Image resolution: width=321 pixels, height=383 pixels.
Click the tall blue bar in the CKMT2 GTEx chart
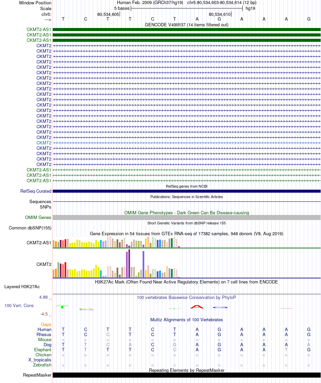pos(143,264)
